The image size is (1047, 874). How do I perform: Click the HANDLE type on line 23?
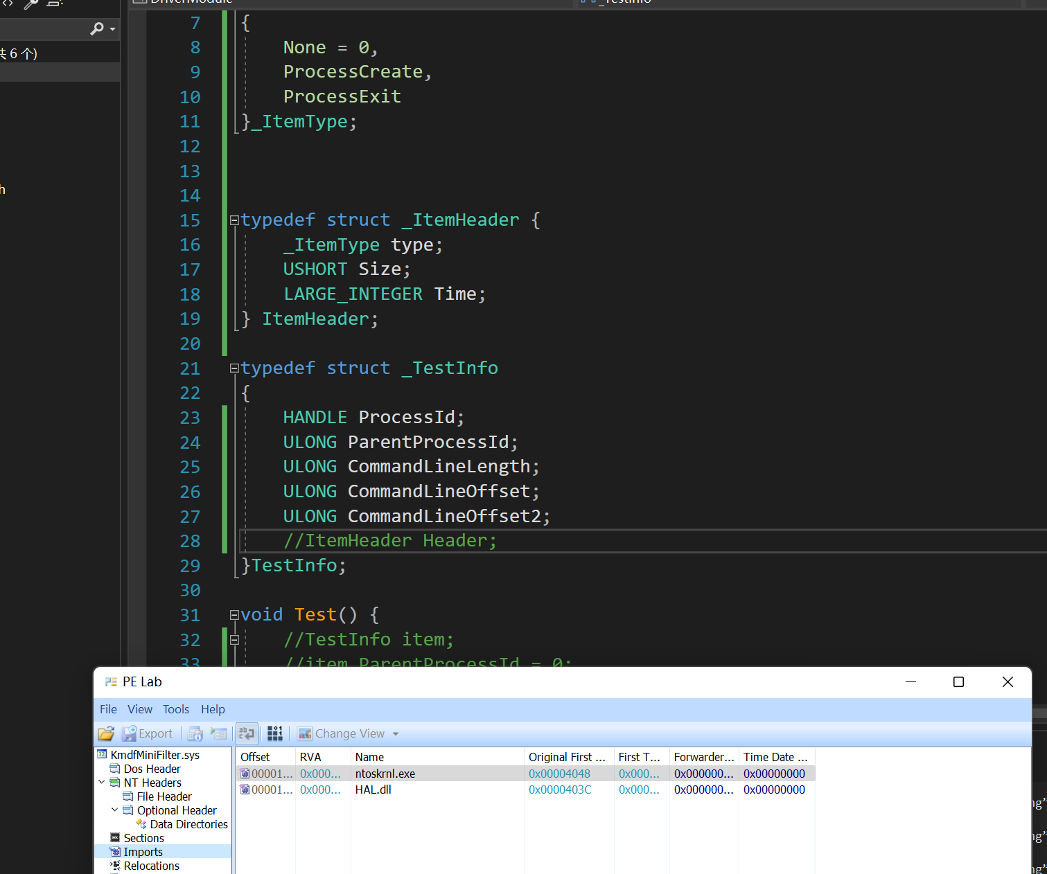click(315, 418)
